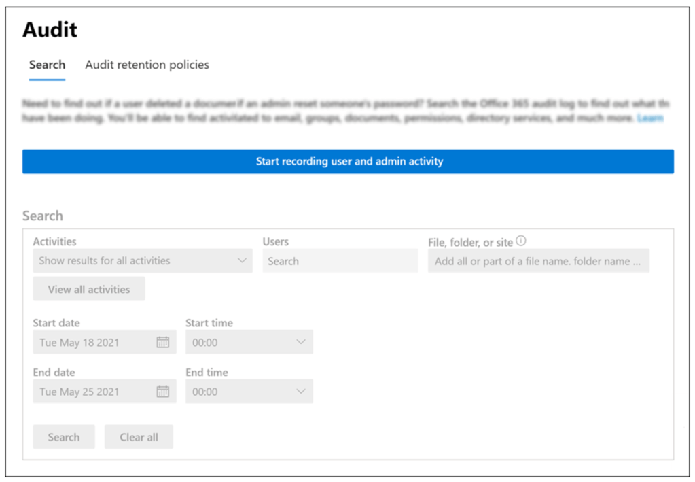695x482 pixels.
Task: Click the Clear all button
Action: point(139,437)
